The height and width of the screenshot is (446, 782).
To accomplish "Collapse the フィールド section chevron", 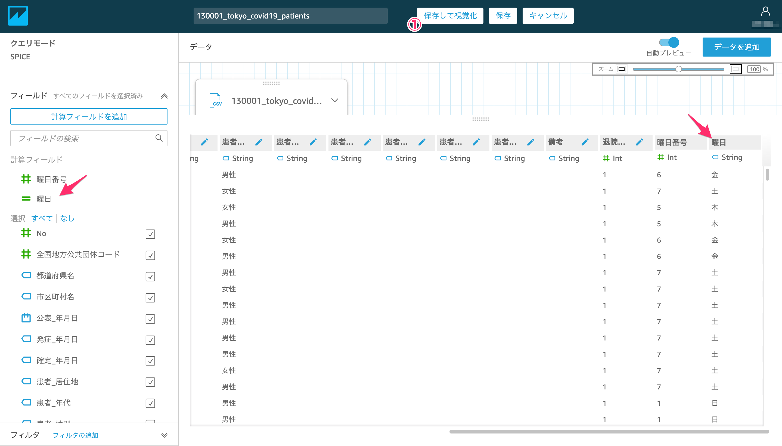I will (164, 96).
